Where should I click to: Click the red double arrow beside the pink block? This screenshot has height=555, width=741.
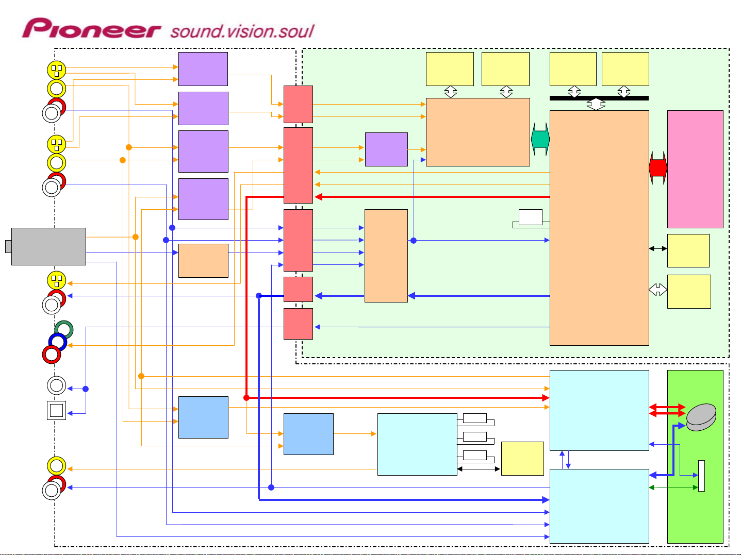[658, 168]
